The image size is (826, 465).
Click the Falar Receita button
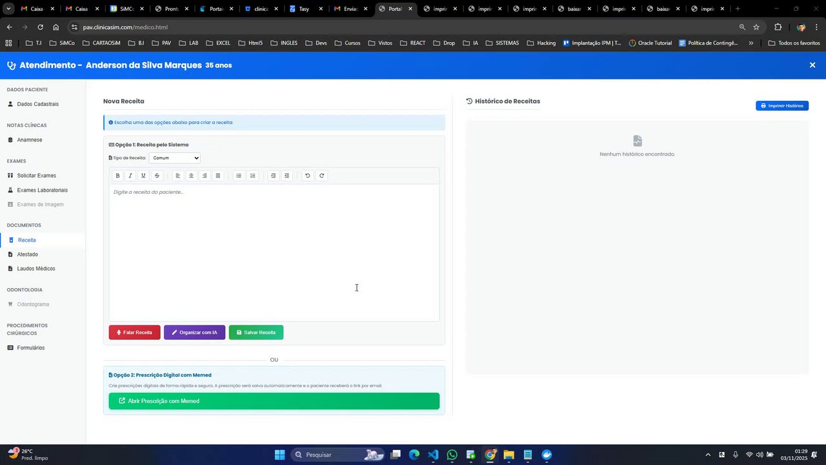click(134, 333)
